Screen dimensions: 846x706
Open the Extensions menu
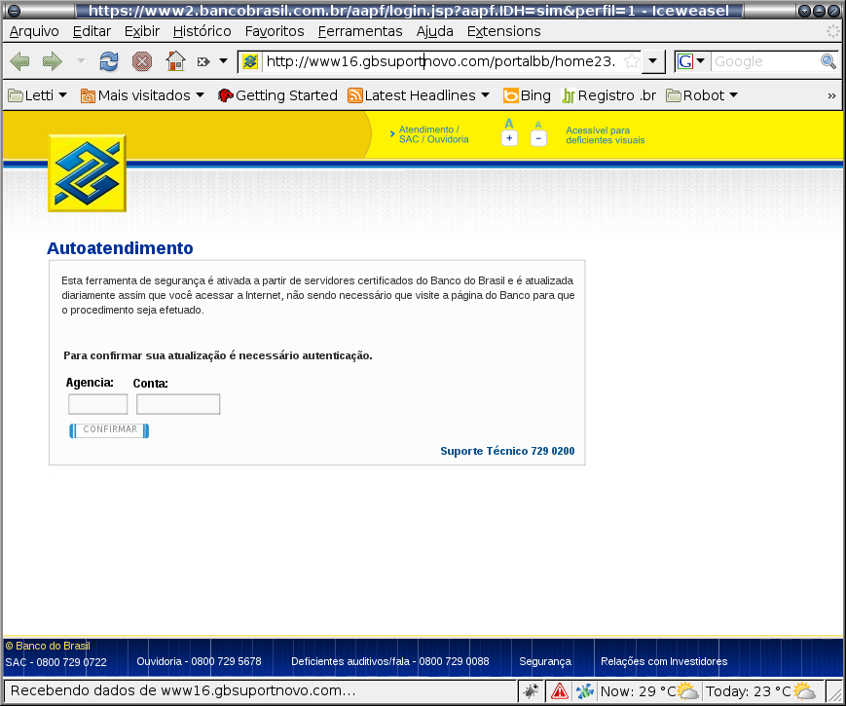coord(504,31)
